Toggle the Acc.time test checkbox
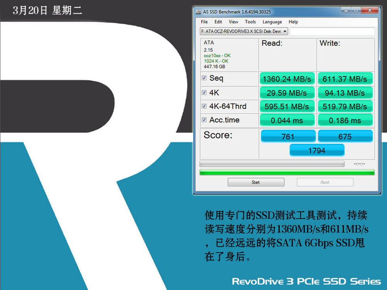Image resolution: width=387 pixels, height=290 pixels. pos(204,119)
